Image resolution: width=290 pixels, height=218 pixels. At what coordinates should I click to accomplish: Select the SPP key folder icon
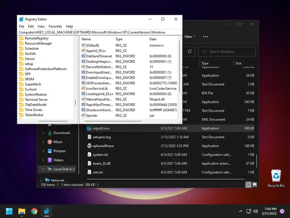tap(21, 74)
